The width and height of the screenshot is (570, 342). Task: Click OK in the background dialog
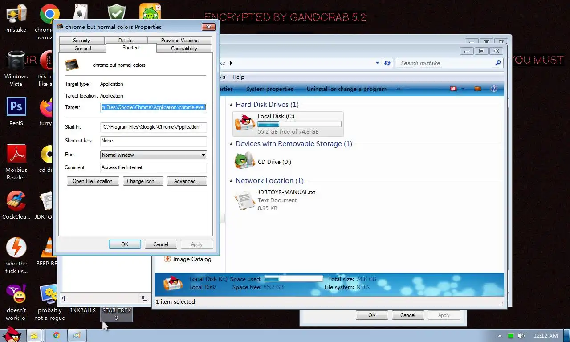pos(372,315)
